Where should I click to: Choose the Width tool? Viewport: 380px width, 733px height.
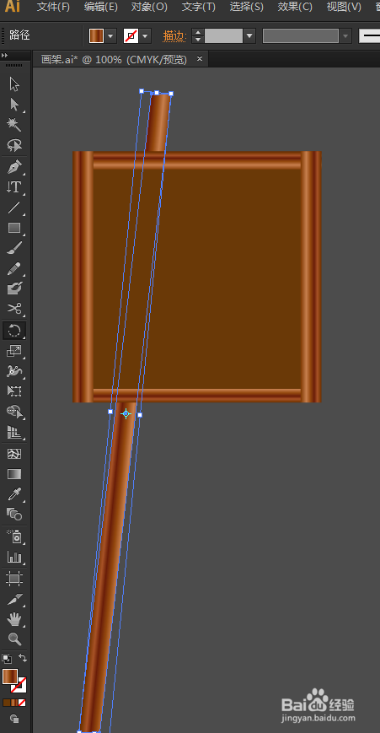coord(14,371)
